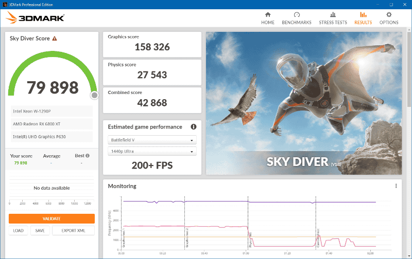Click the overall score 79 898 in the gauge

53,87
